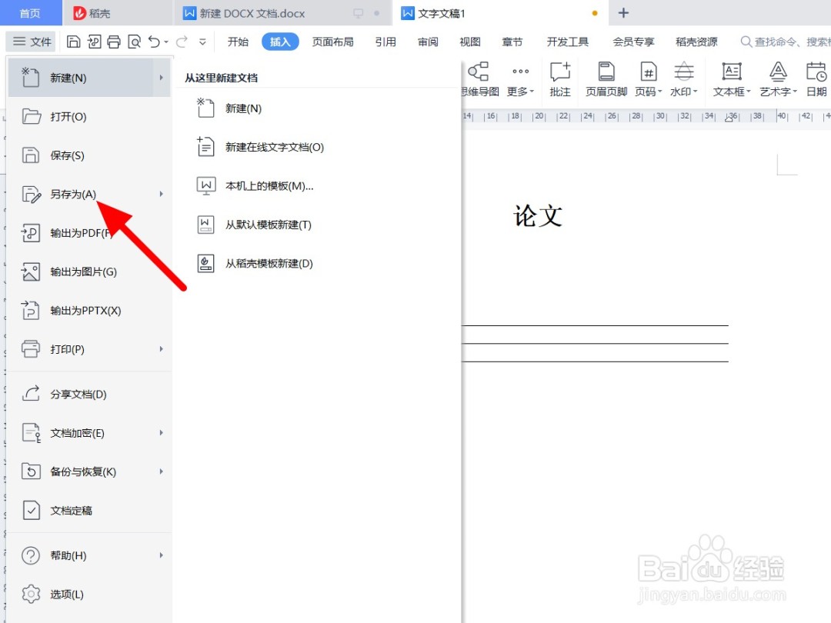Click the 文档定稿 checkmark icon
Viewport: 831px width, 623px height.
[x=32, y=510]
